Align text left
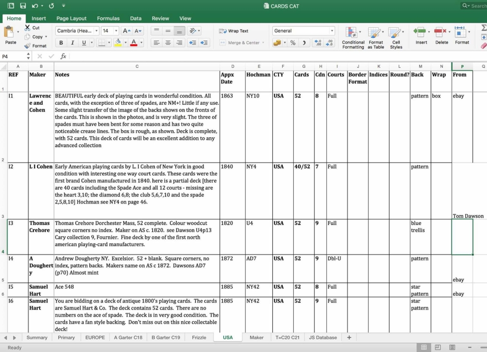Screen dimensions: 487x352 point(157,43)
